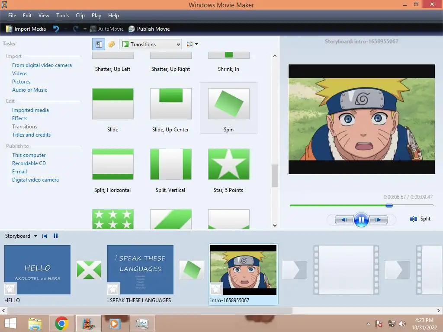Rewind the storyboard to start
Screen dimensions: 443x332
[45, 236]
